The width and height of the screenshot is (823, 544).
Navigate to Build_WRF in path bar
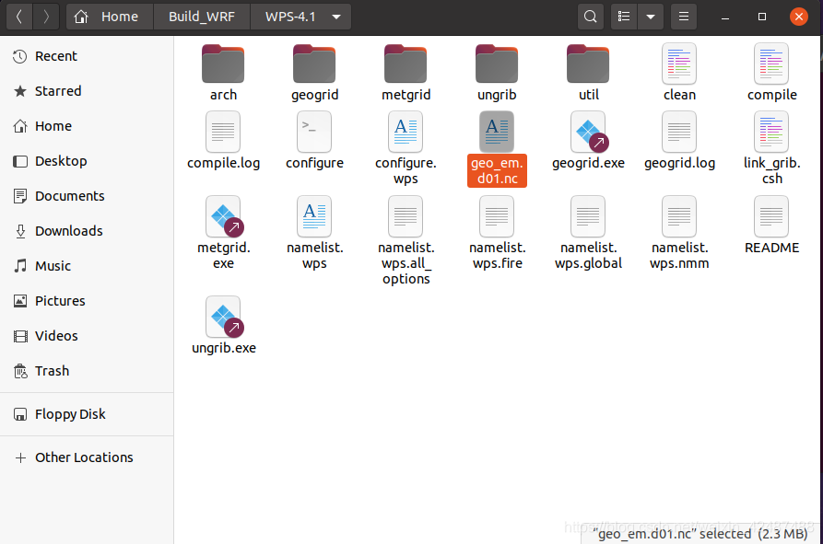point(202,17)
